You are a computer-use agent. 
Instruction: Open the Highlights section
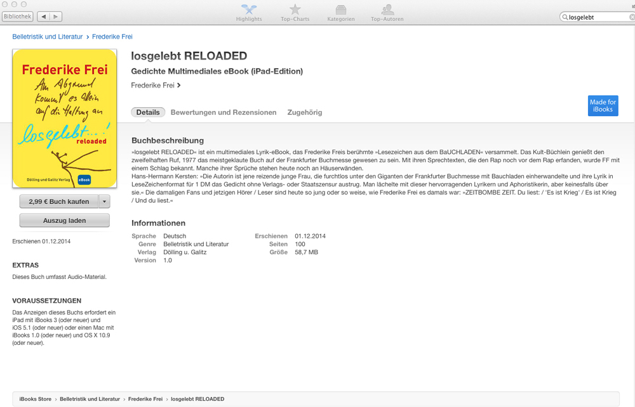[x=249, y=13]
